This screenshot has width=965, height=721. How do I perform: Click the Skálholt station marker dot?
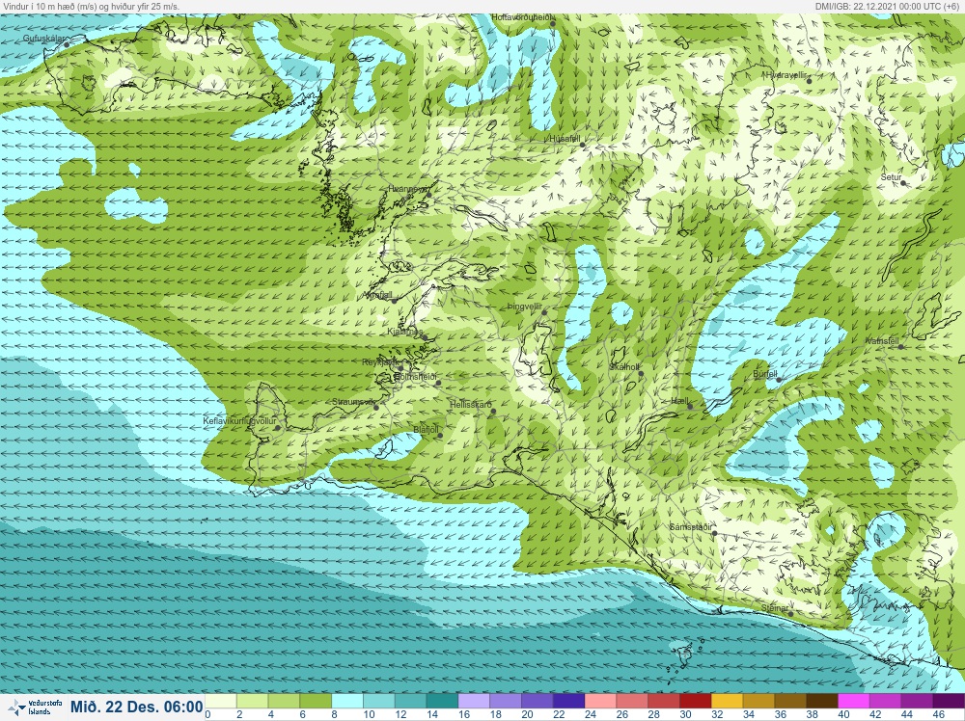click(641, 373)
